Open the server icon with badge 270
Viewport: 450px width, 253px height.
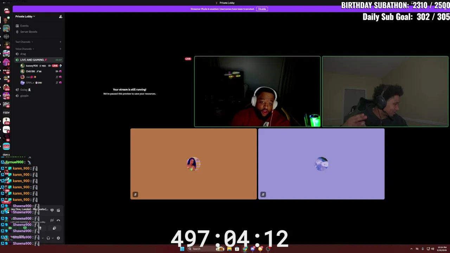click(6, 87)
